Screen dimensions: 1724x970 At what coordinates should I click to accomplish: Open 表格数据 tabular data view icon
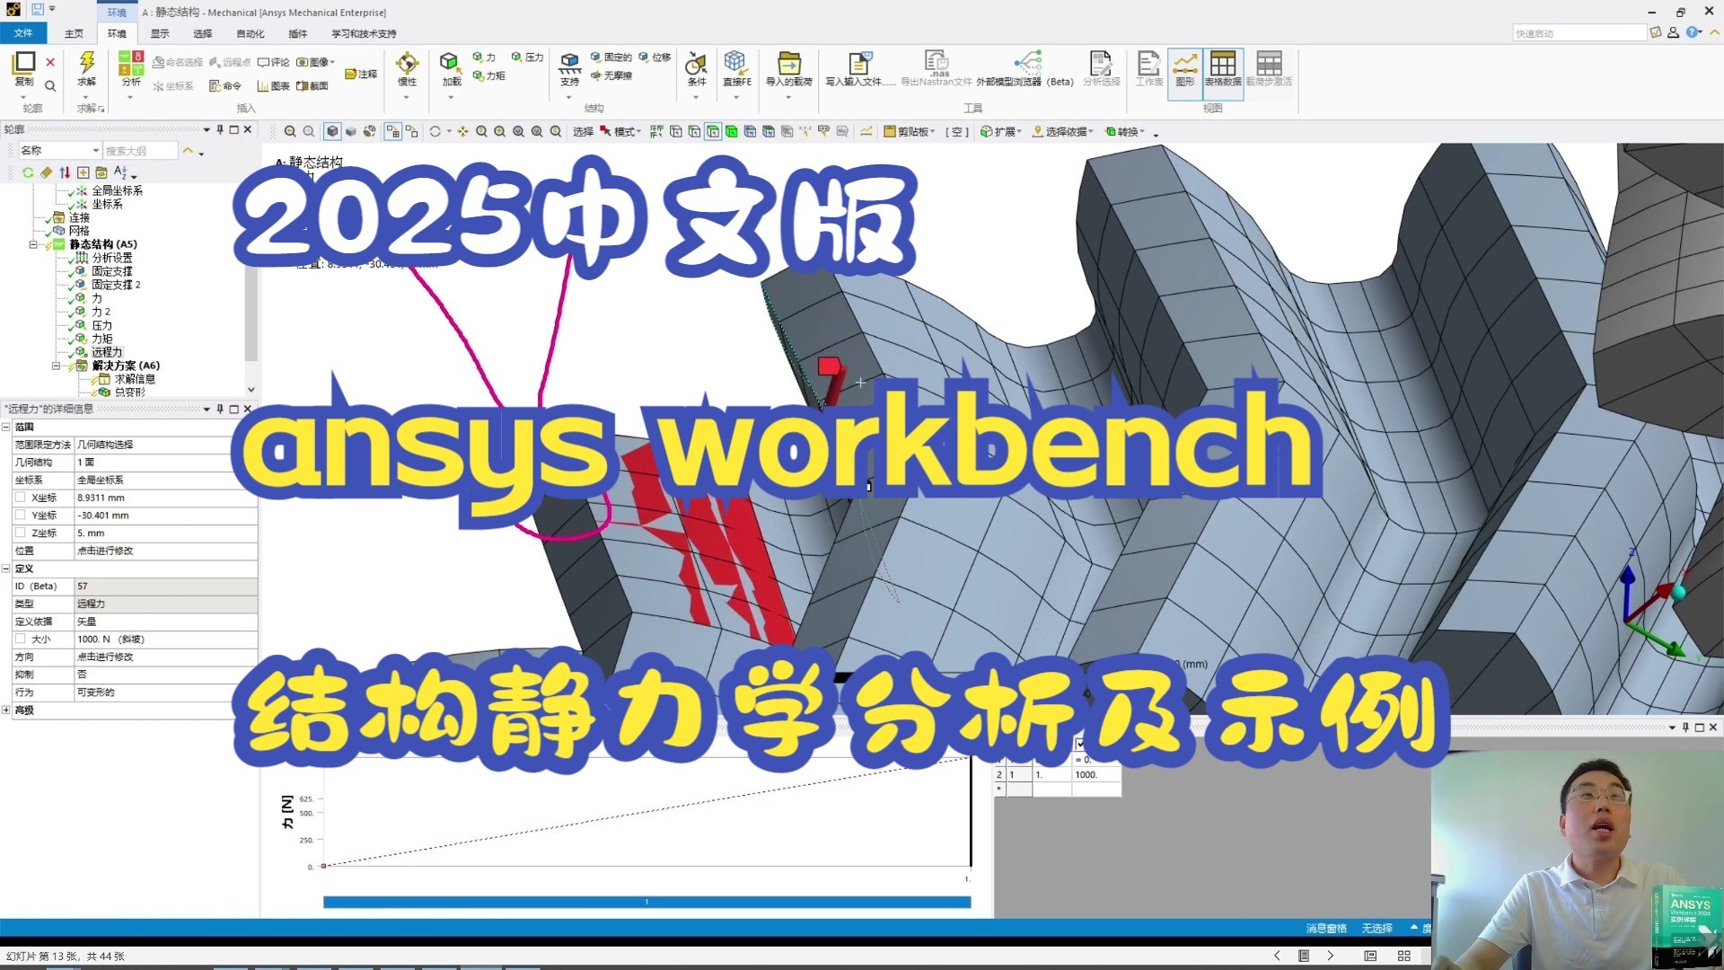[x=1223, y=72]
